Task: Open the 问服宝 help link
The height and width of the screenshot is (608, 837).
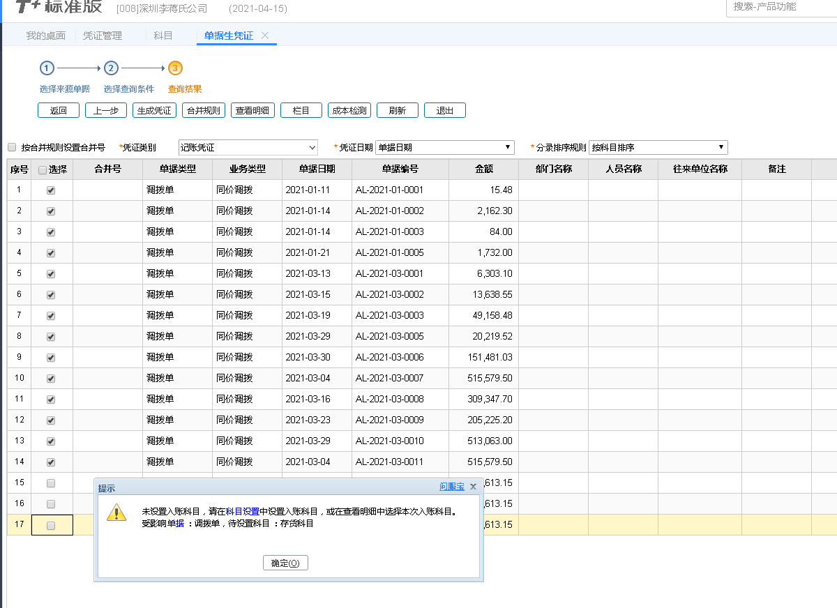Action: [x=452, y=487]
